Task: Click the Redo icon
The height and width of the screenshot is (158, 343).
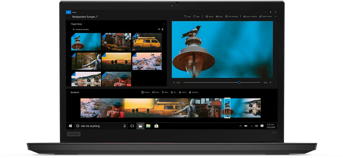Action: pyautogui.click(x=194, y=17)
